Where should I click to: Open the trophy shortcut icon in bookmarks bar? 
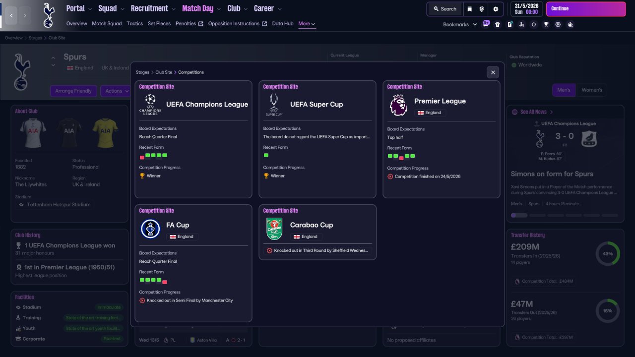coord(546,24)
